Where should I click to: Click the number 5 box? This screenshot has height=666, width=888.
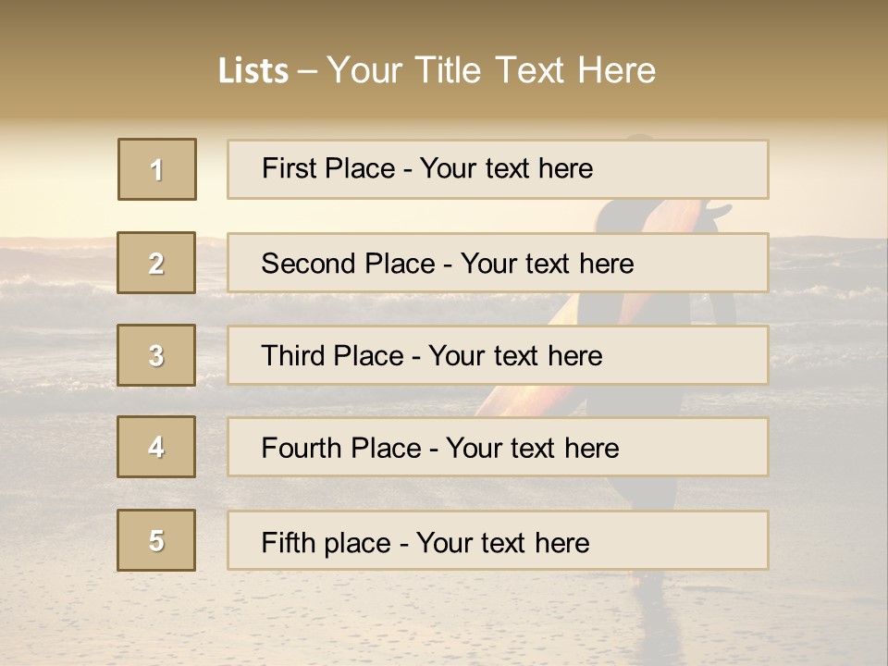coord(156,540)
